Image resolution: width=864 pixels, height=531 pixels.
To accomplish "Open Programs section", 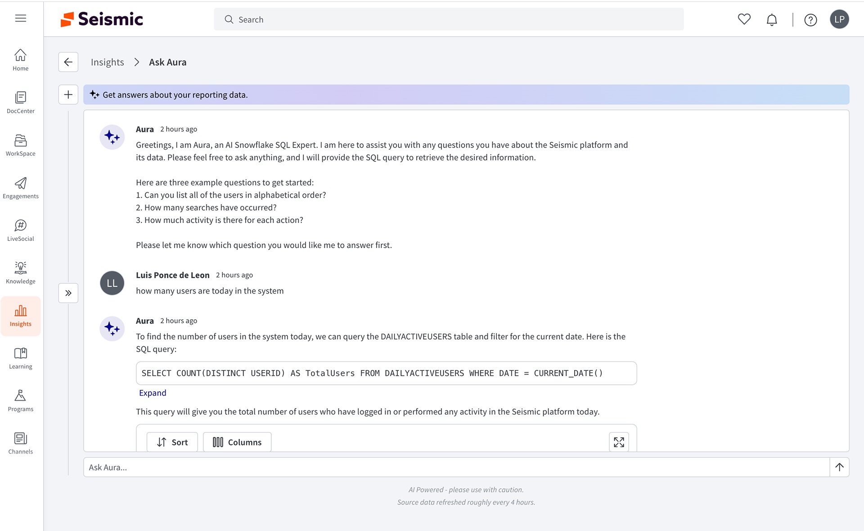I will [x=21, y=401].
